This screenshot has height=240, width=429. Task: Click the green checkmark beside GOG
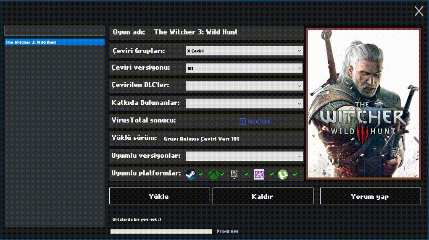[272, 174]
